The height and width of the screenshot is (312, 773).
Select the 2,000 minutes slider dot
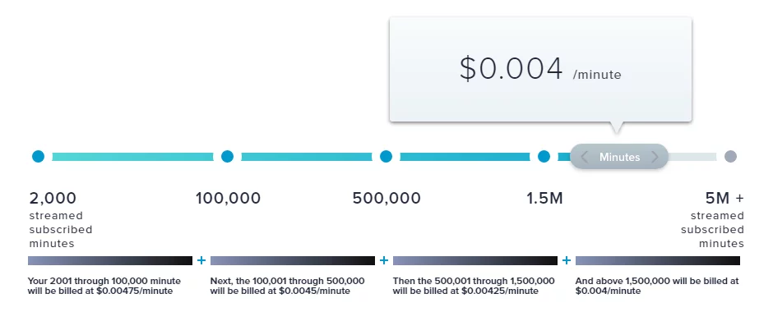click(38, 157)
